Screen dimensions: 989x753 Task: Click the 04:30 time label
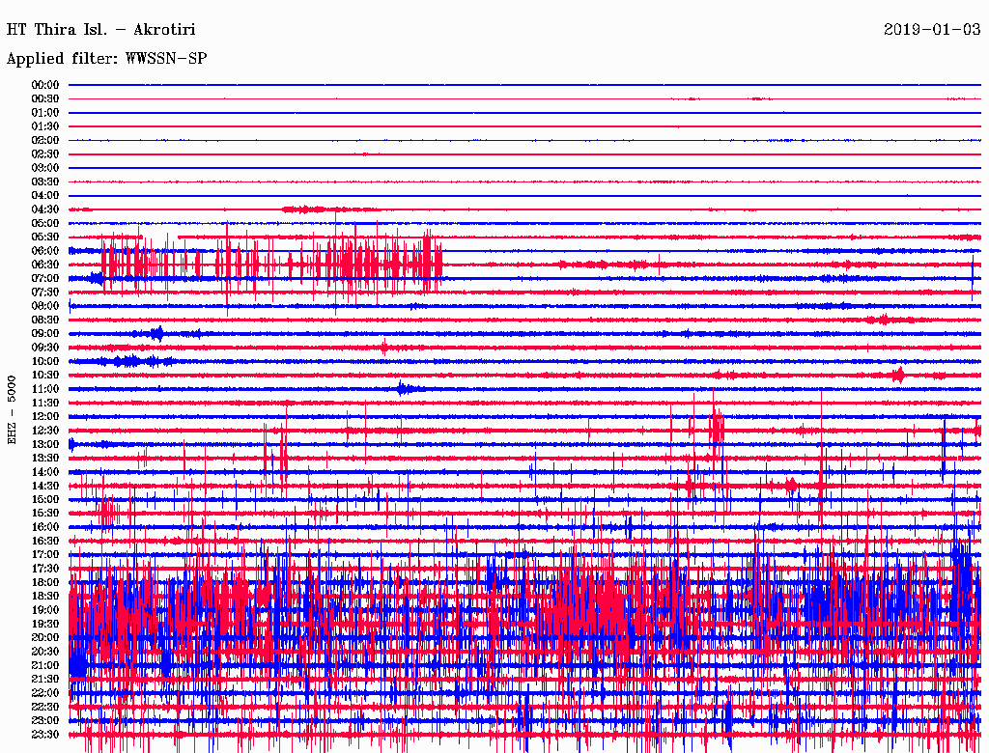click(x=45, y=209)
